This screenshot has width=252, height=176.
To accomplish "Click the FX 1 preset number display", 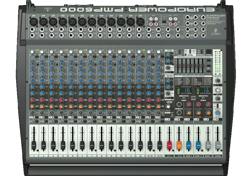I will click(187, 90).
